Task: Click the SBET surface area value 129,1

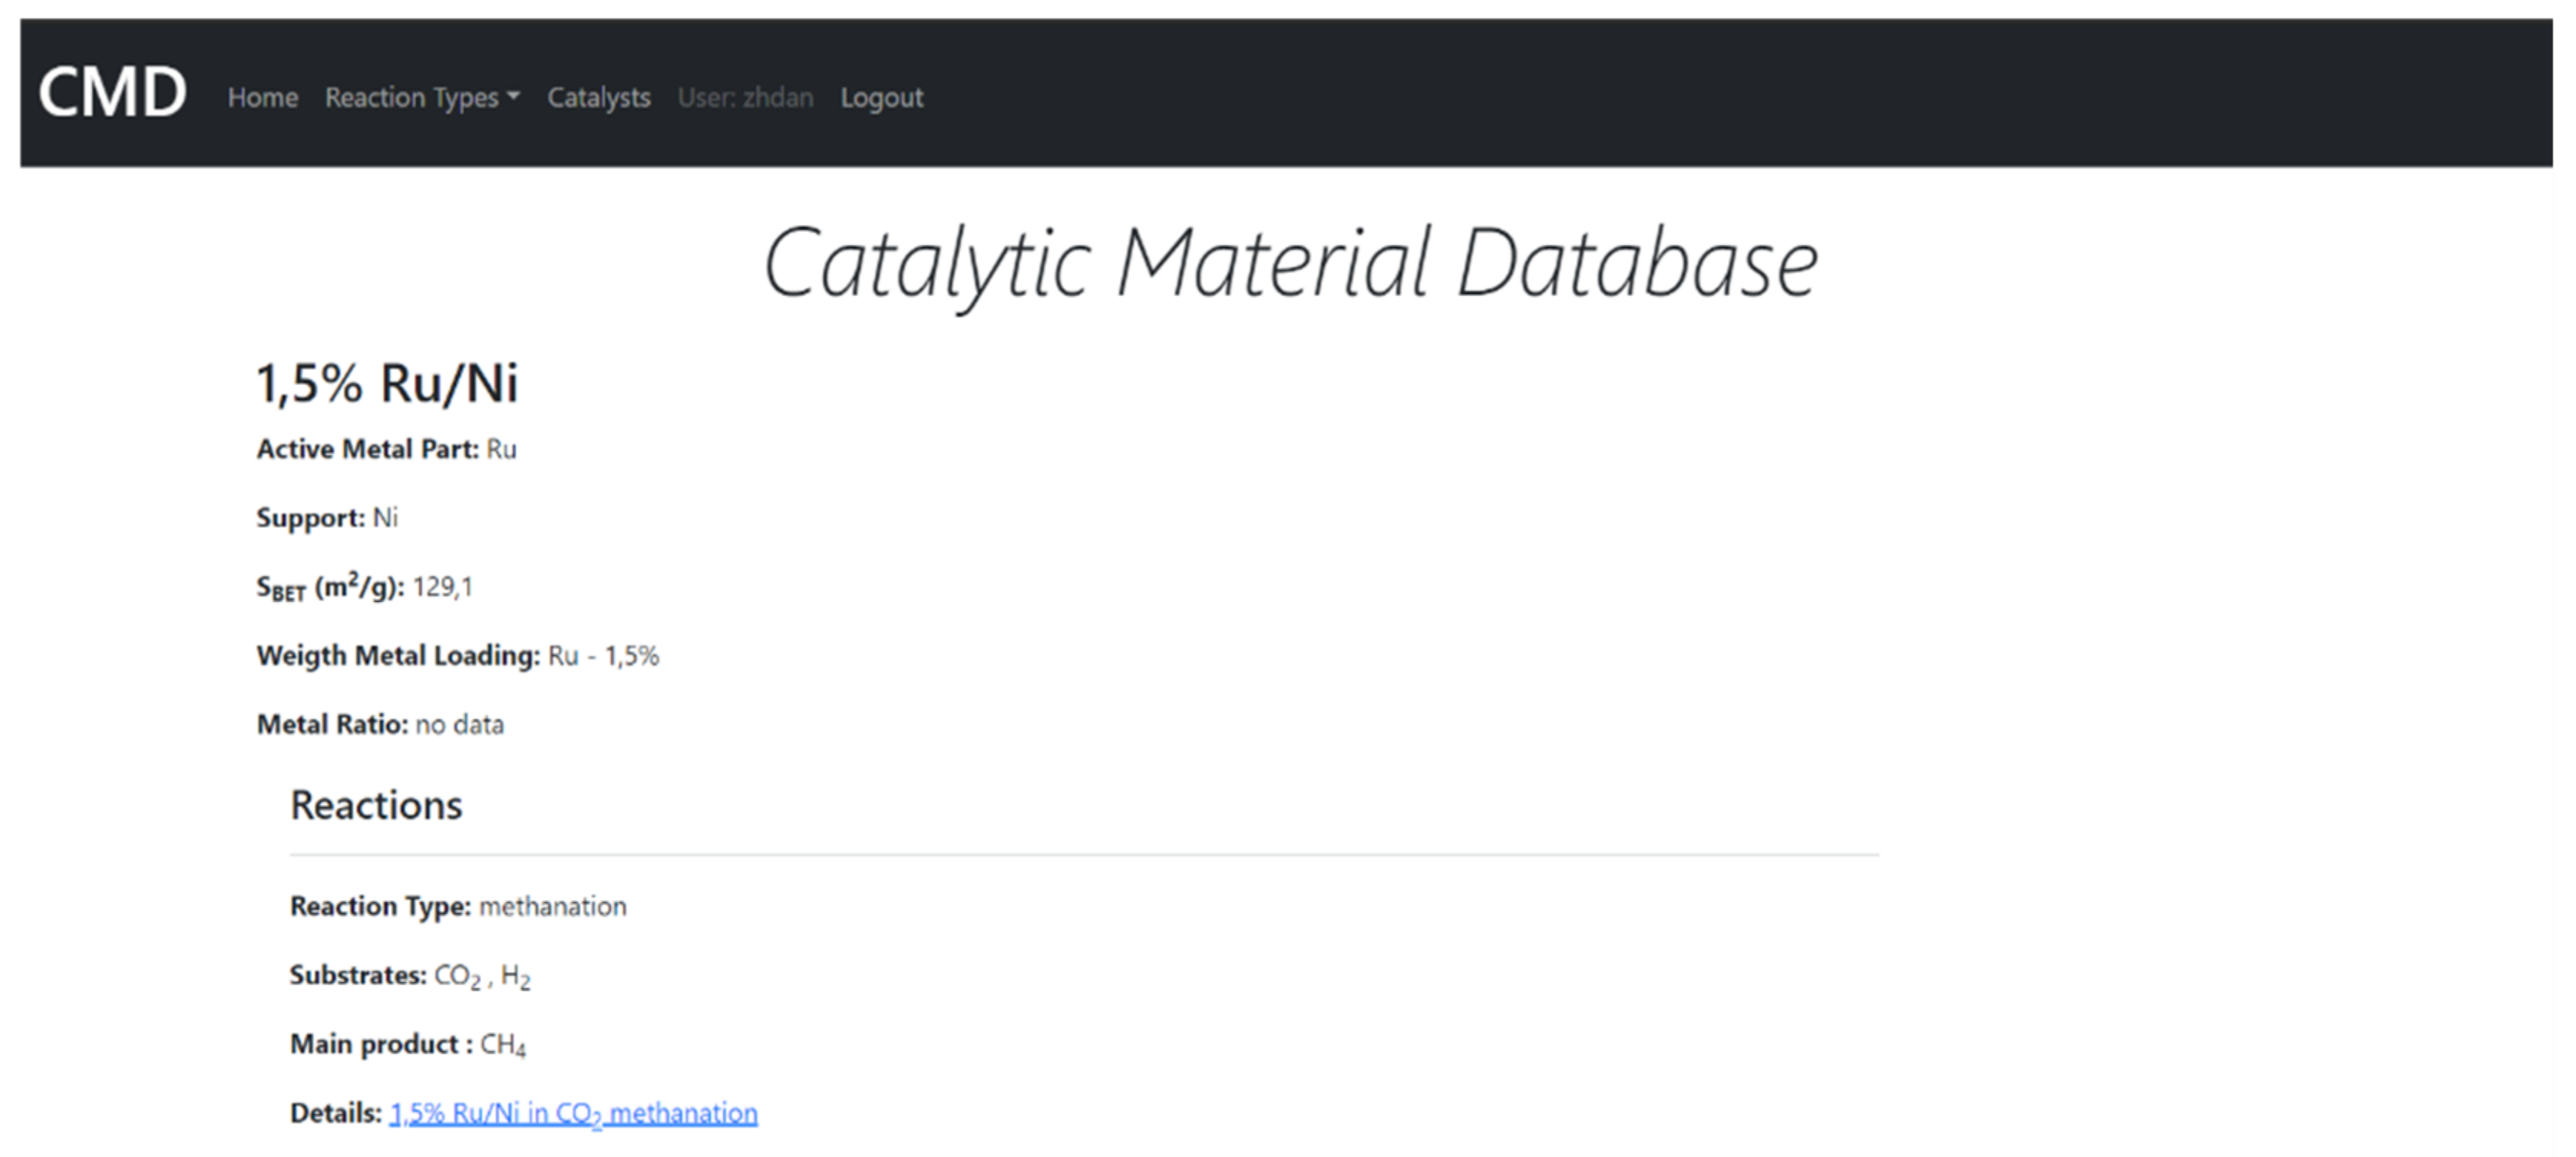Action: tap(442, 586)
